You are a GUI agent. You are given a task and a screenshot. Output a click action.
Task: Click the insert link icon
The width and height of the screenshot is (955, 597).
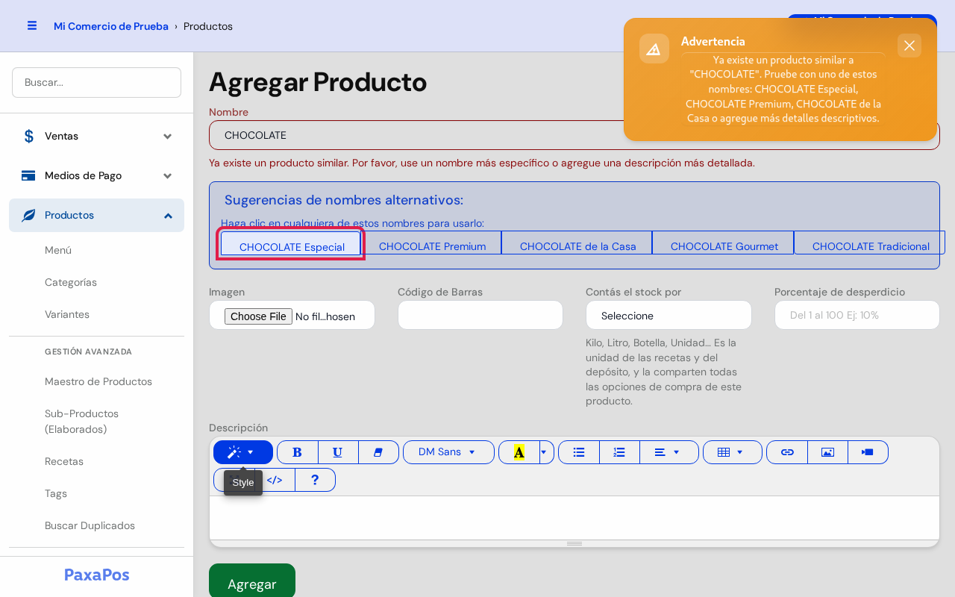[x=787, y=452]
